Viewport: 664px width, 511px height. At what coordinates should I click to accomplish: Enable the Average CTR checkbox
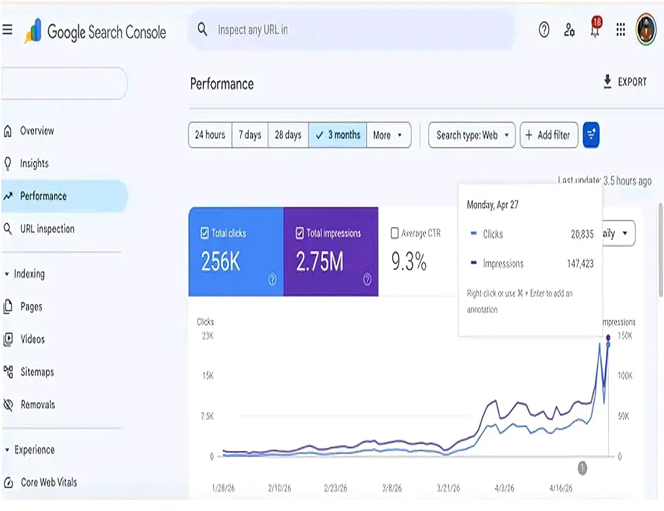(x=395, y=233)
